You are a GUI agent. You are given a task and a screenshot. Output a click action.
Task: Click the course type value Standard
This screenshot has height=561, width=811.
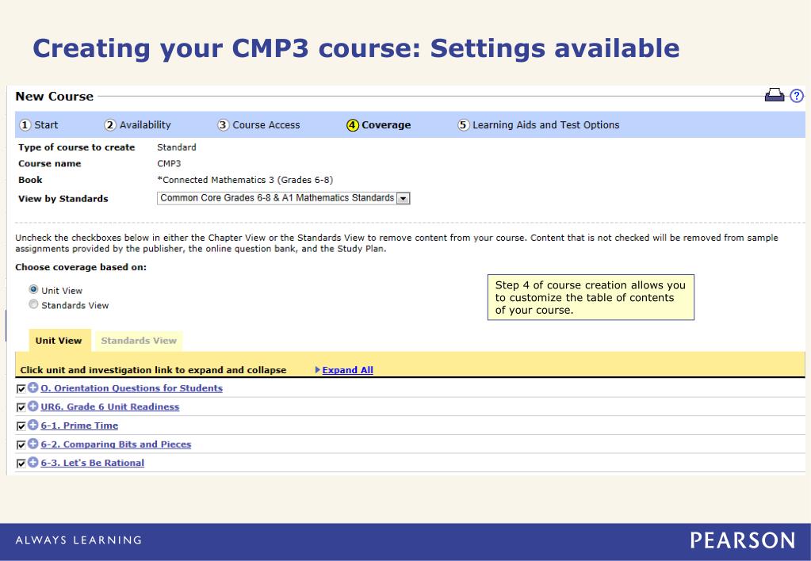[x=176, y=147]
